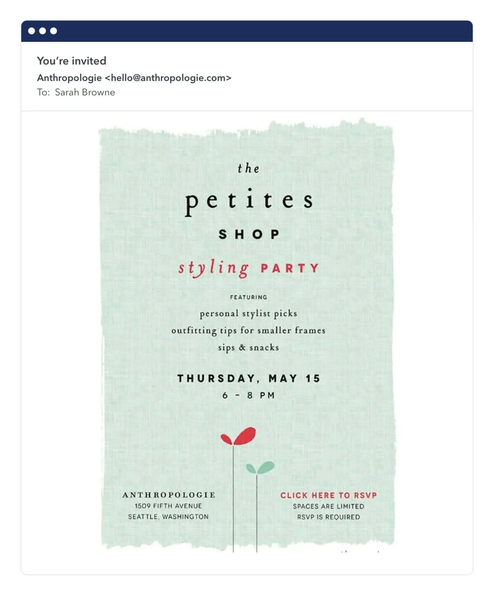The image size is (494, 595).
Task: Select the "personal stylist picks" line
Action: (248, 314)
